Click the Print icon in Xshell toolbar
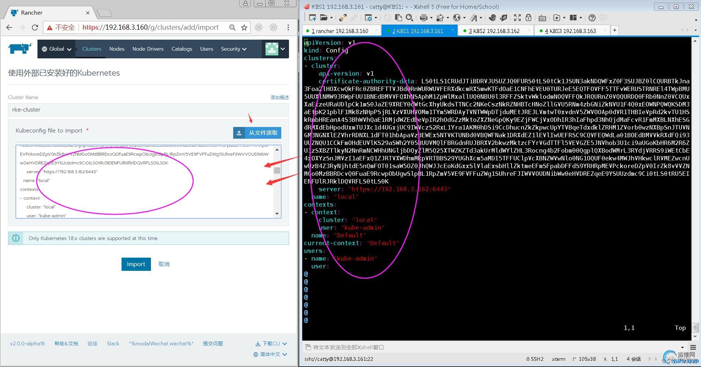701x367 pixels. coord(423,18)
